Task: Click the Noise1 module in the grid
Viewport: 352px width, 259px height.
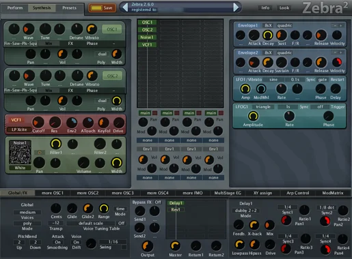Action: 147,37
